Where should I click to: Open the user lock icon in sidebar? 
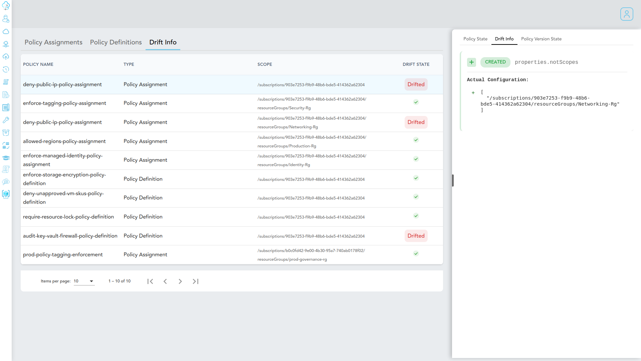(6, 19)
